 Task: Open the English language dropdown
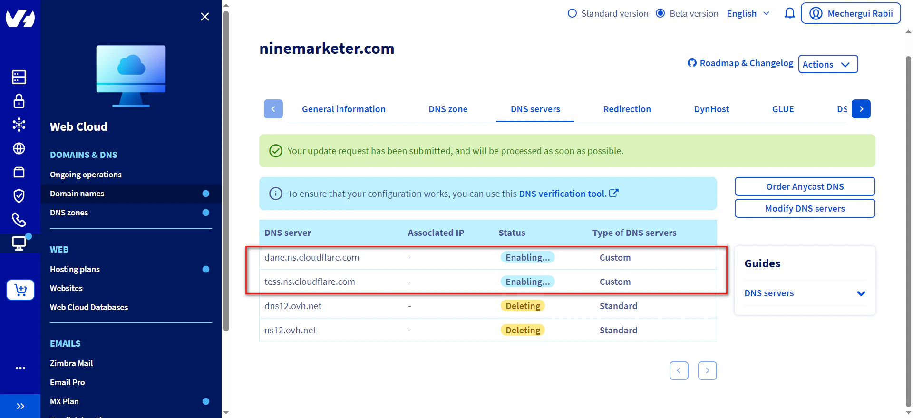point(748,13)
